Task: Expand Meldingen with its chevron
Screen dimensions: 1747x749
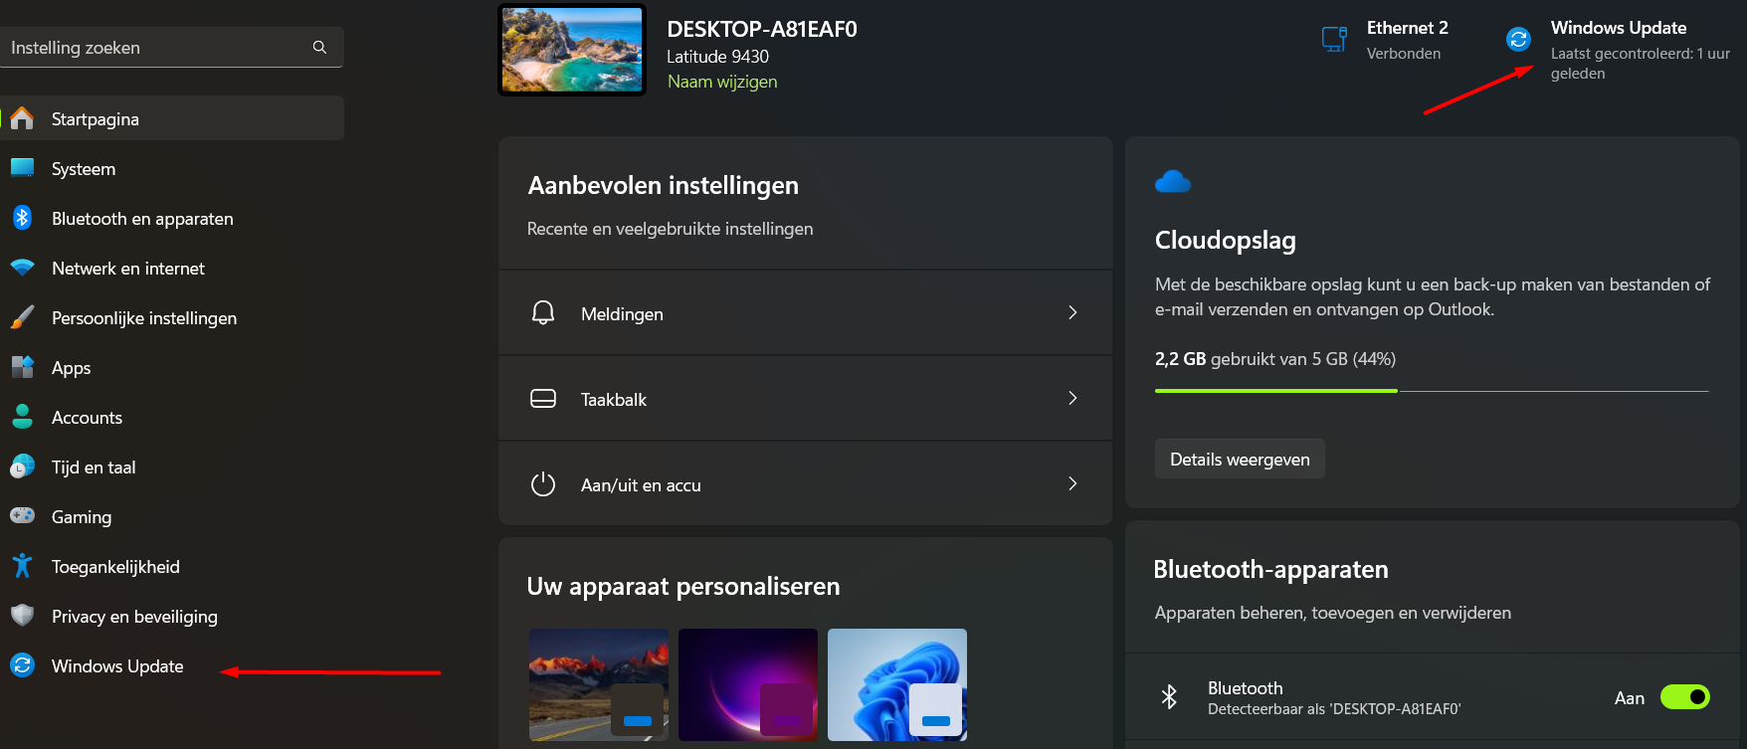Action: click(1072, 312)
